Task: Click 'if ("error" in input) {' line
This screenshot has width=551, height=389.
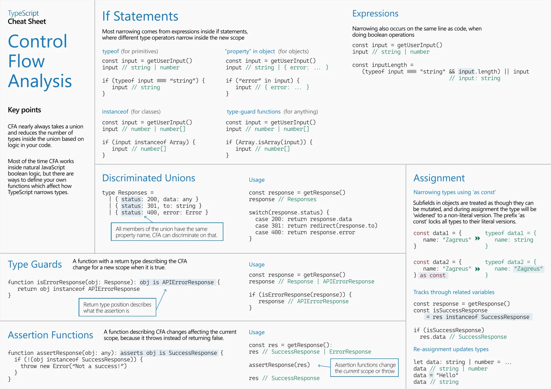Action: (x=263, y=80)
